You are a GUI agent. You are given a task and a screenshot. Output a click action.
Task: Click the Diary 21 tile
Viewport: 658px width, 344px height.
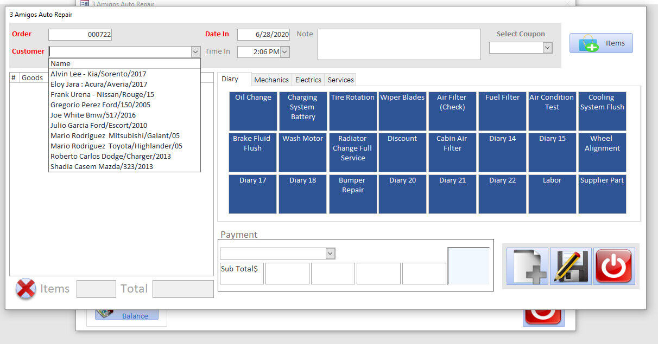click(x=452, y=194)
